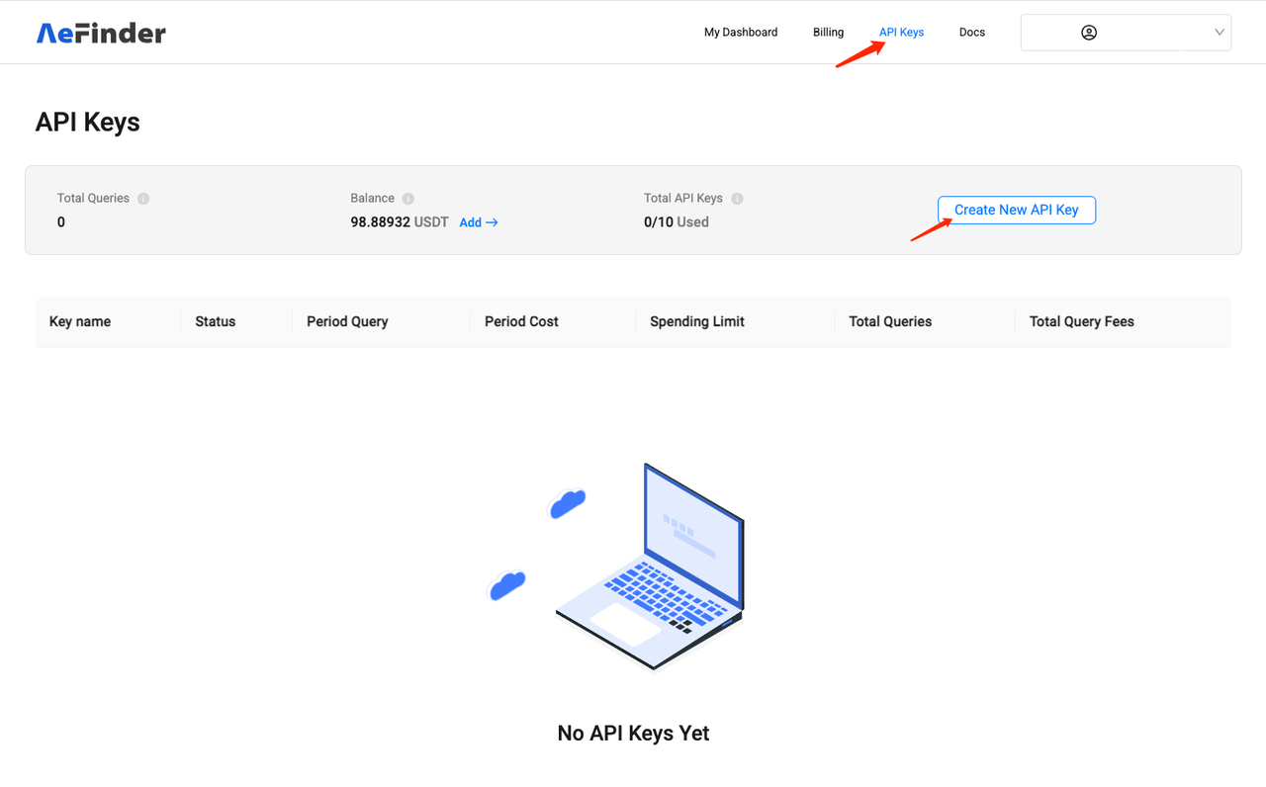Select the API Keys tab

click(x=901, y=32)
